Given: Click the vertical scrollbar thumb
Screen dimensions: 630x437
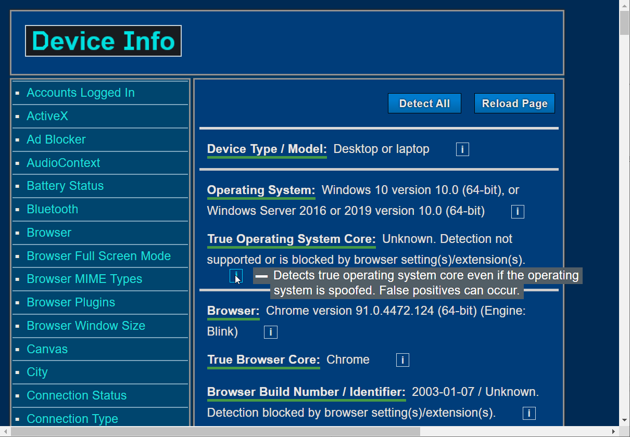Looking at the screenshot, I should coord(624,22).
